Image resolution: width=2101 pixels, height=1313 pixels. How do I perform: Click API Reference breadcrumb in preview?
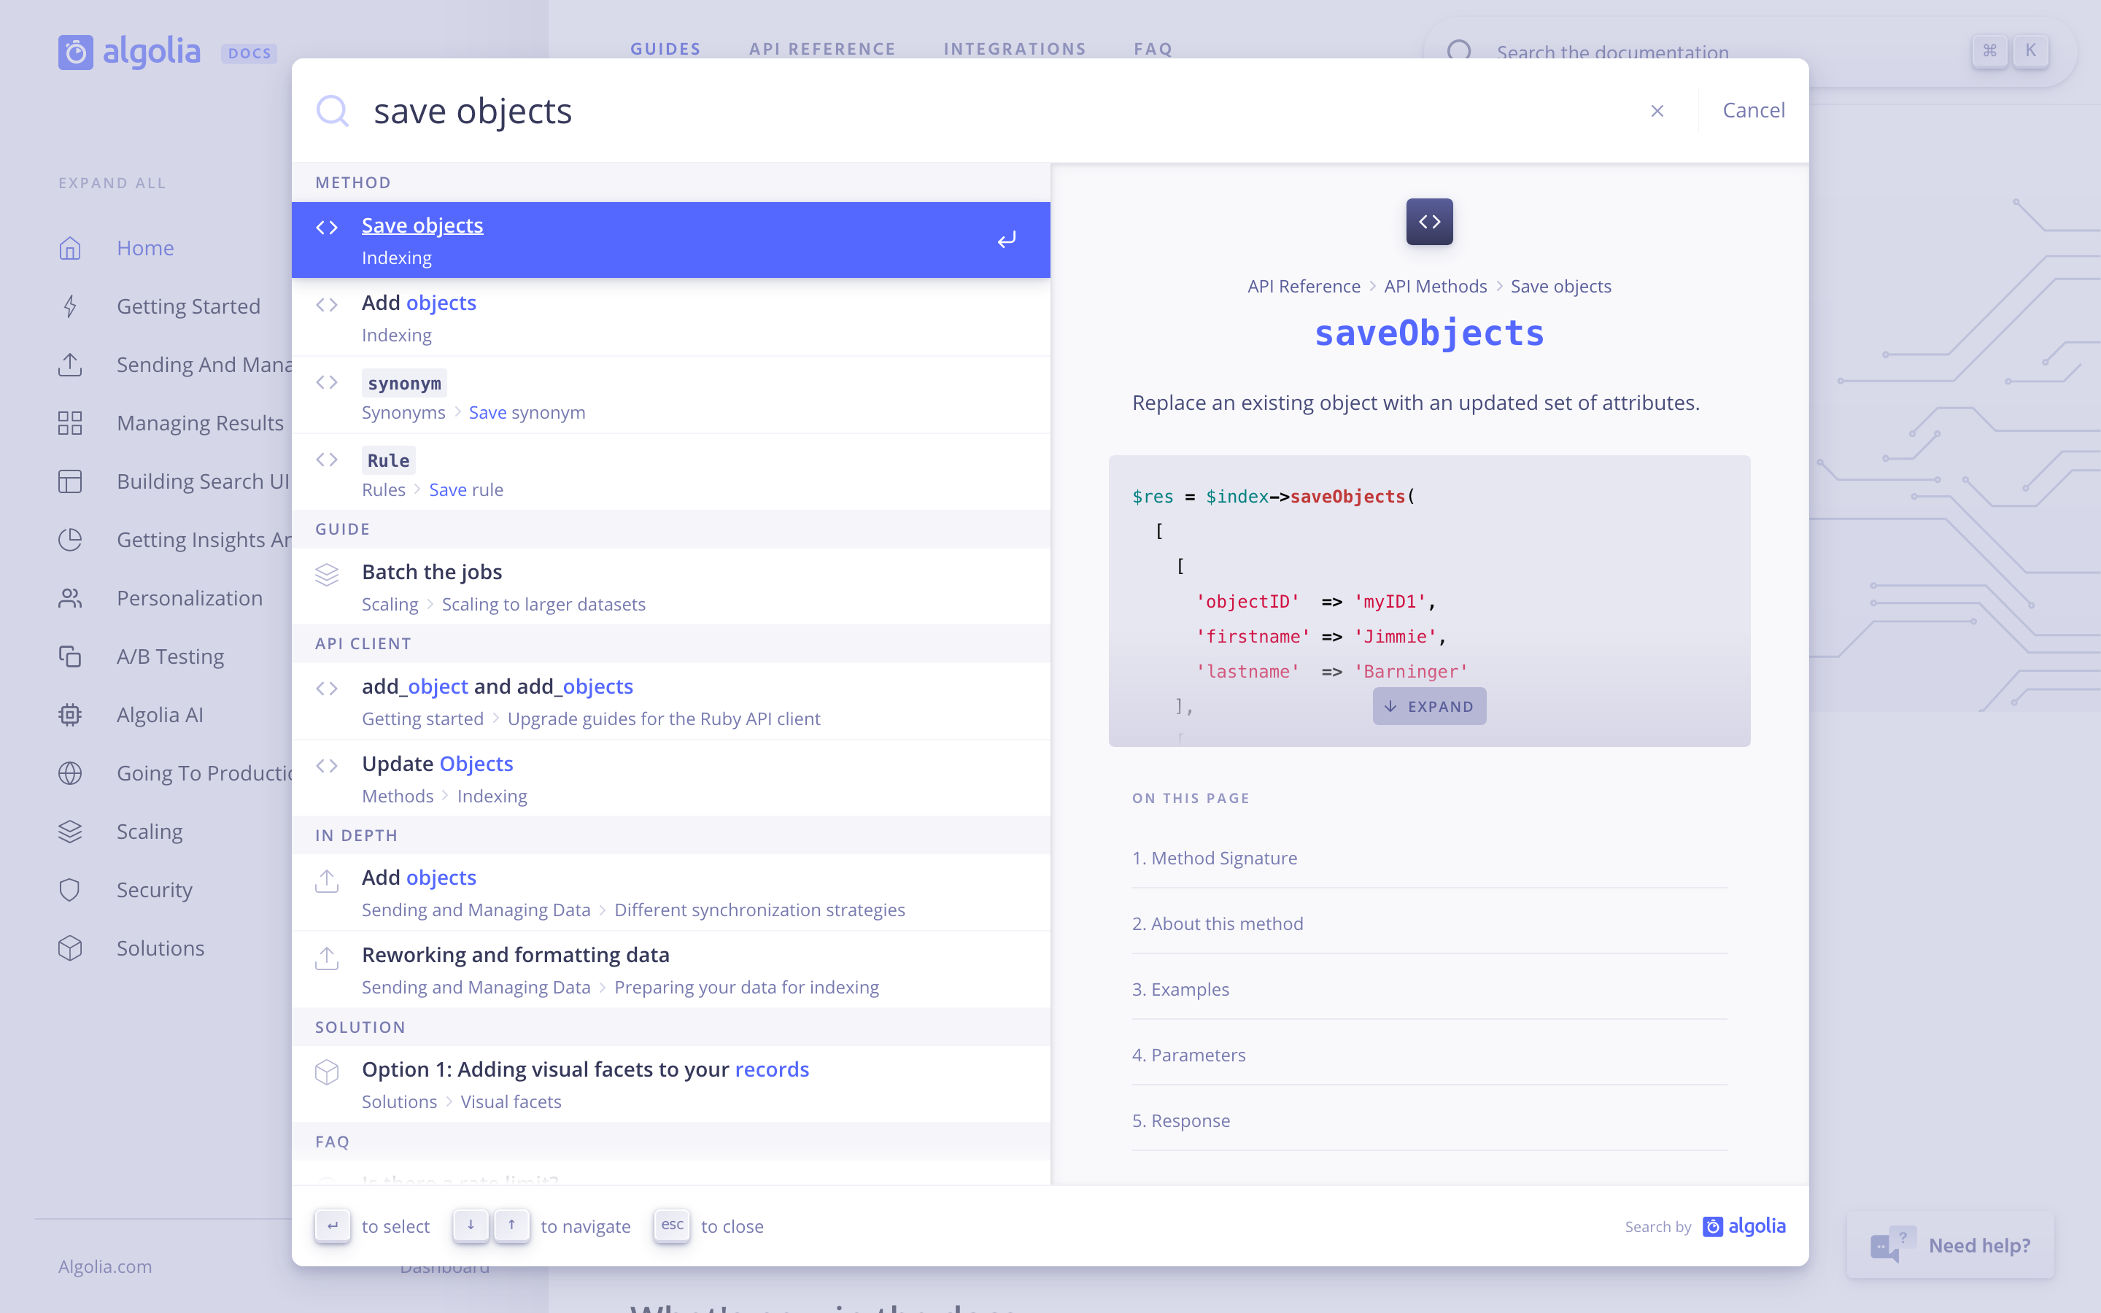click(x=1303, y=286)
